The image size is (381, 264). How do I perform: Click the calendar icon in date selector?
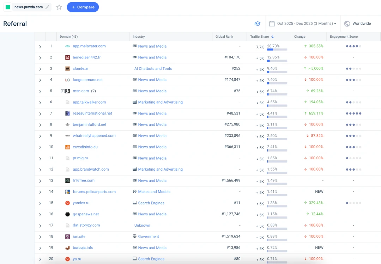(272, 24)
